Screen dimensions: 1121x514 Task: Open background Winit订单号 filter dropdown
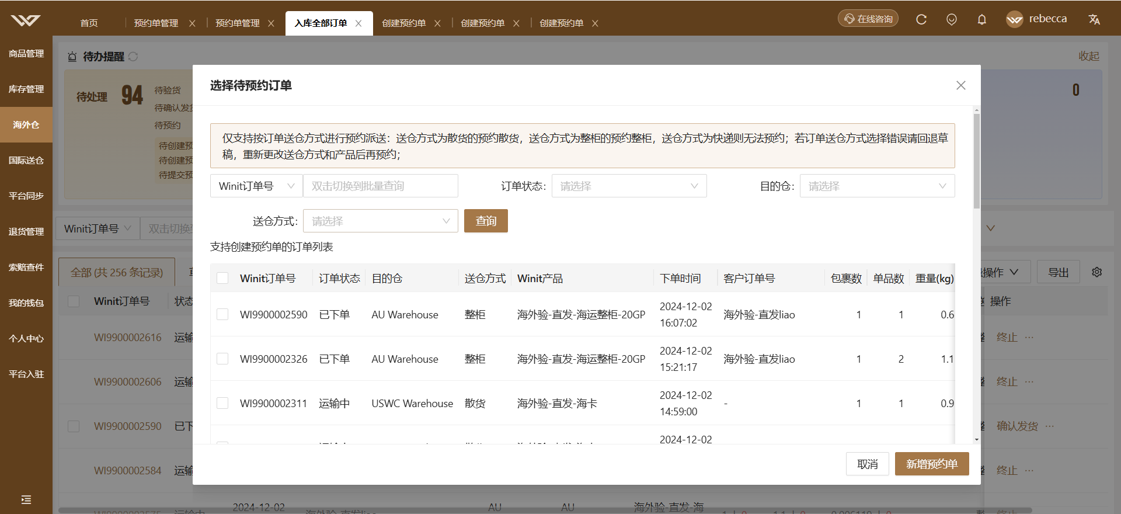click(x=98, y=228)
